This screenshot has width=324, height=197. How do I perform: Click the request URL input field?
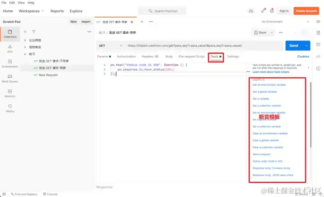point(205,45)
